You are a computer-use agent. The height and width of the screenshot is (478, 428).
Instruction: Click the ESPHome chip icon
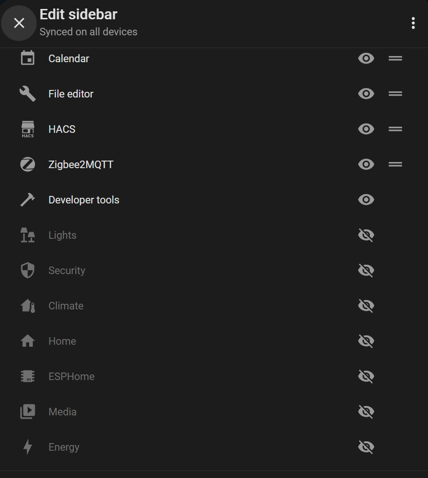tap(27, 376)
